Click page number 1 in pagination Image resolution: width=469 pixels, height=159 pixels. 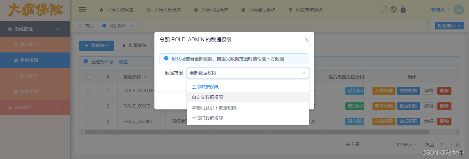[377, 145]
